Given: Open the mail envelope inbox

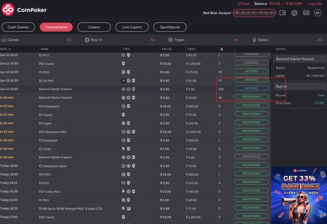Looking at the screenshot, I should tap(306, 13).
